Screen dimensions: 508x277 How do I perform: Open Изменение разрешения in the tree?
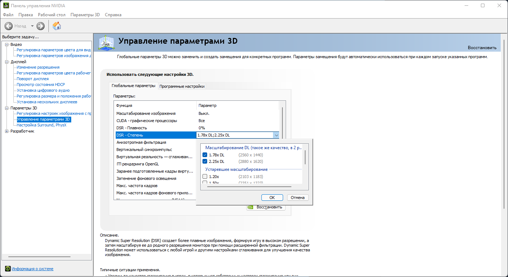pyautogui.click(x=38, y=67)
